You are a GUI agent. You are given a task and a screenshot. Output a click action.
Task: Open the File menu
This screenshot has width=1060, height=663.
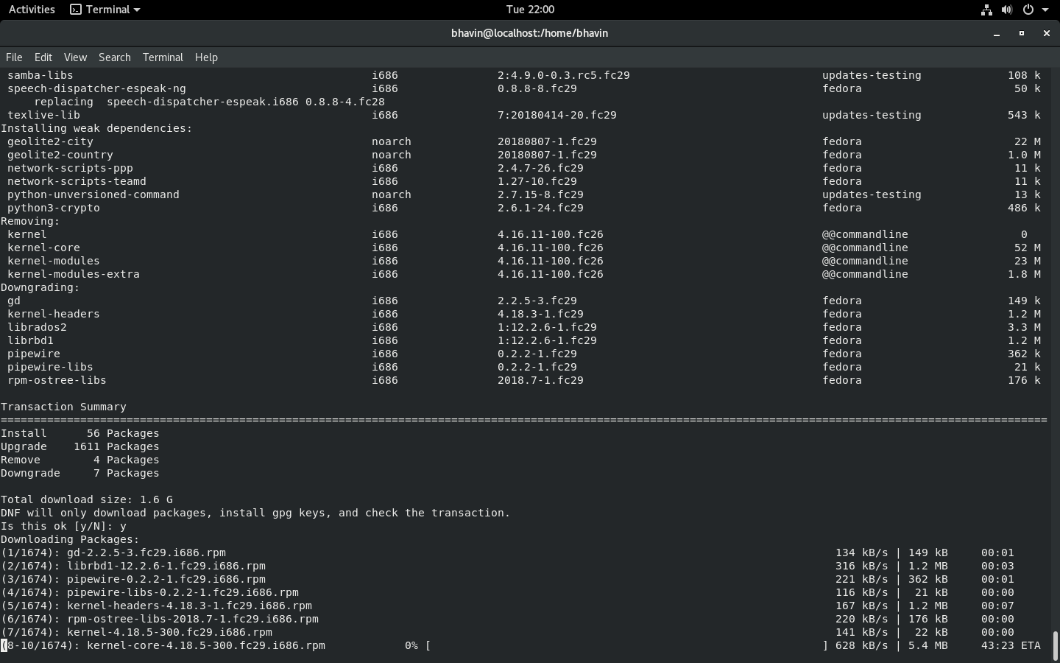tap(14, 57)
